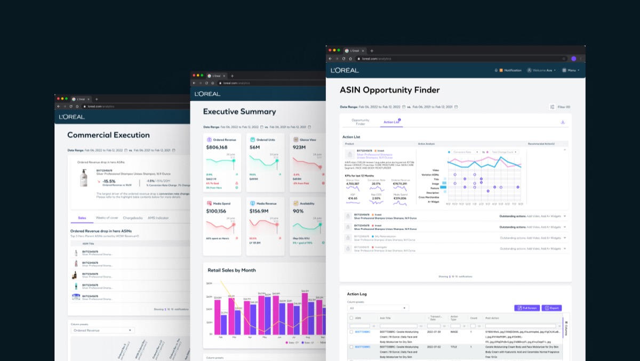Click the Ordered Revenue card icon in Executive Summary
The height and width of the screenshot is (361, 640).
click(x=209, y=140)
